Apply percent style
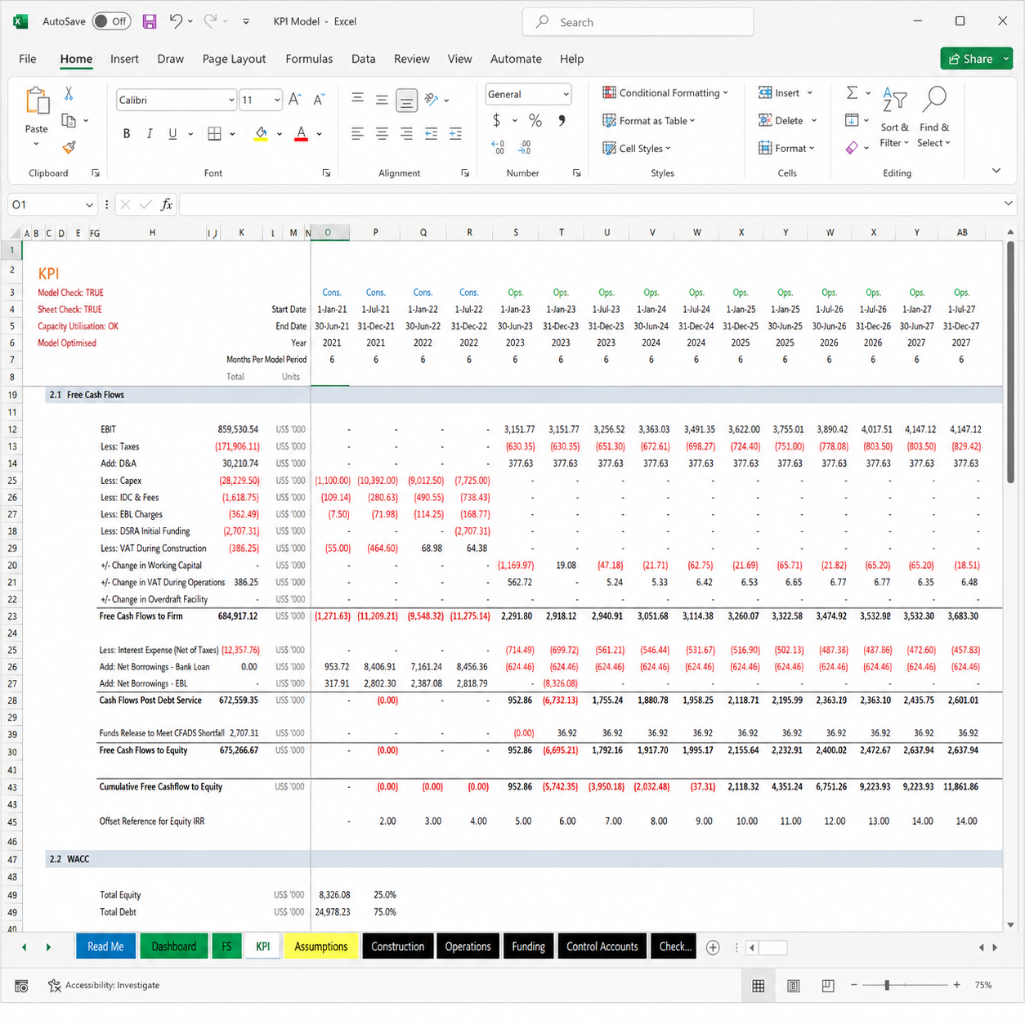Screen dimensions: 1025x1025 (x=535, y=120)
